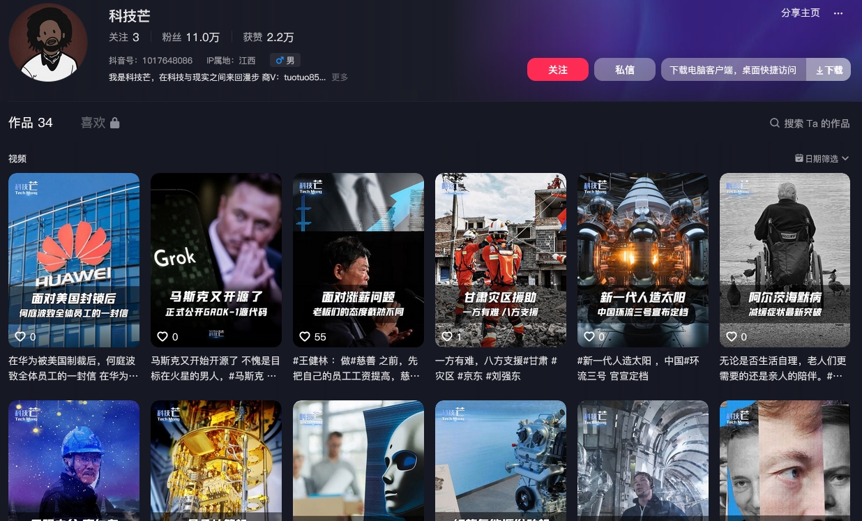Open the three-dots more options menu
The image size is (862, 521).
838,13
